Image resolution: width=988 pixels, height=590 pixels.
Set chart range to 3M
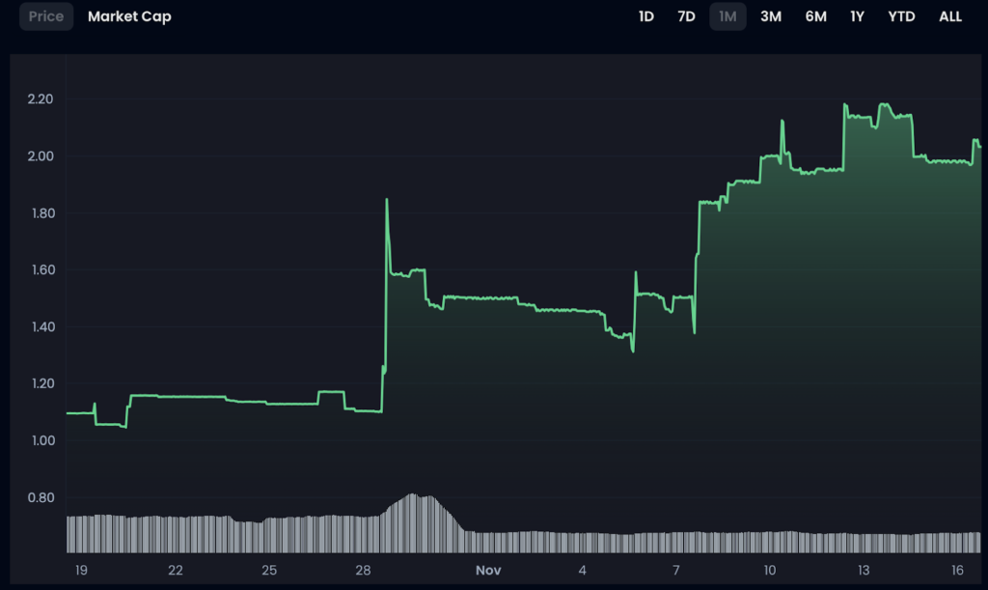(770, 16)
